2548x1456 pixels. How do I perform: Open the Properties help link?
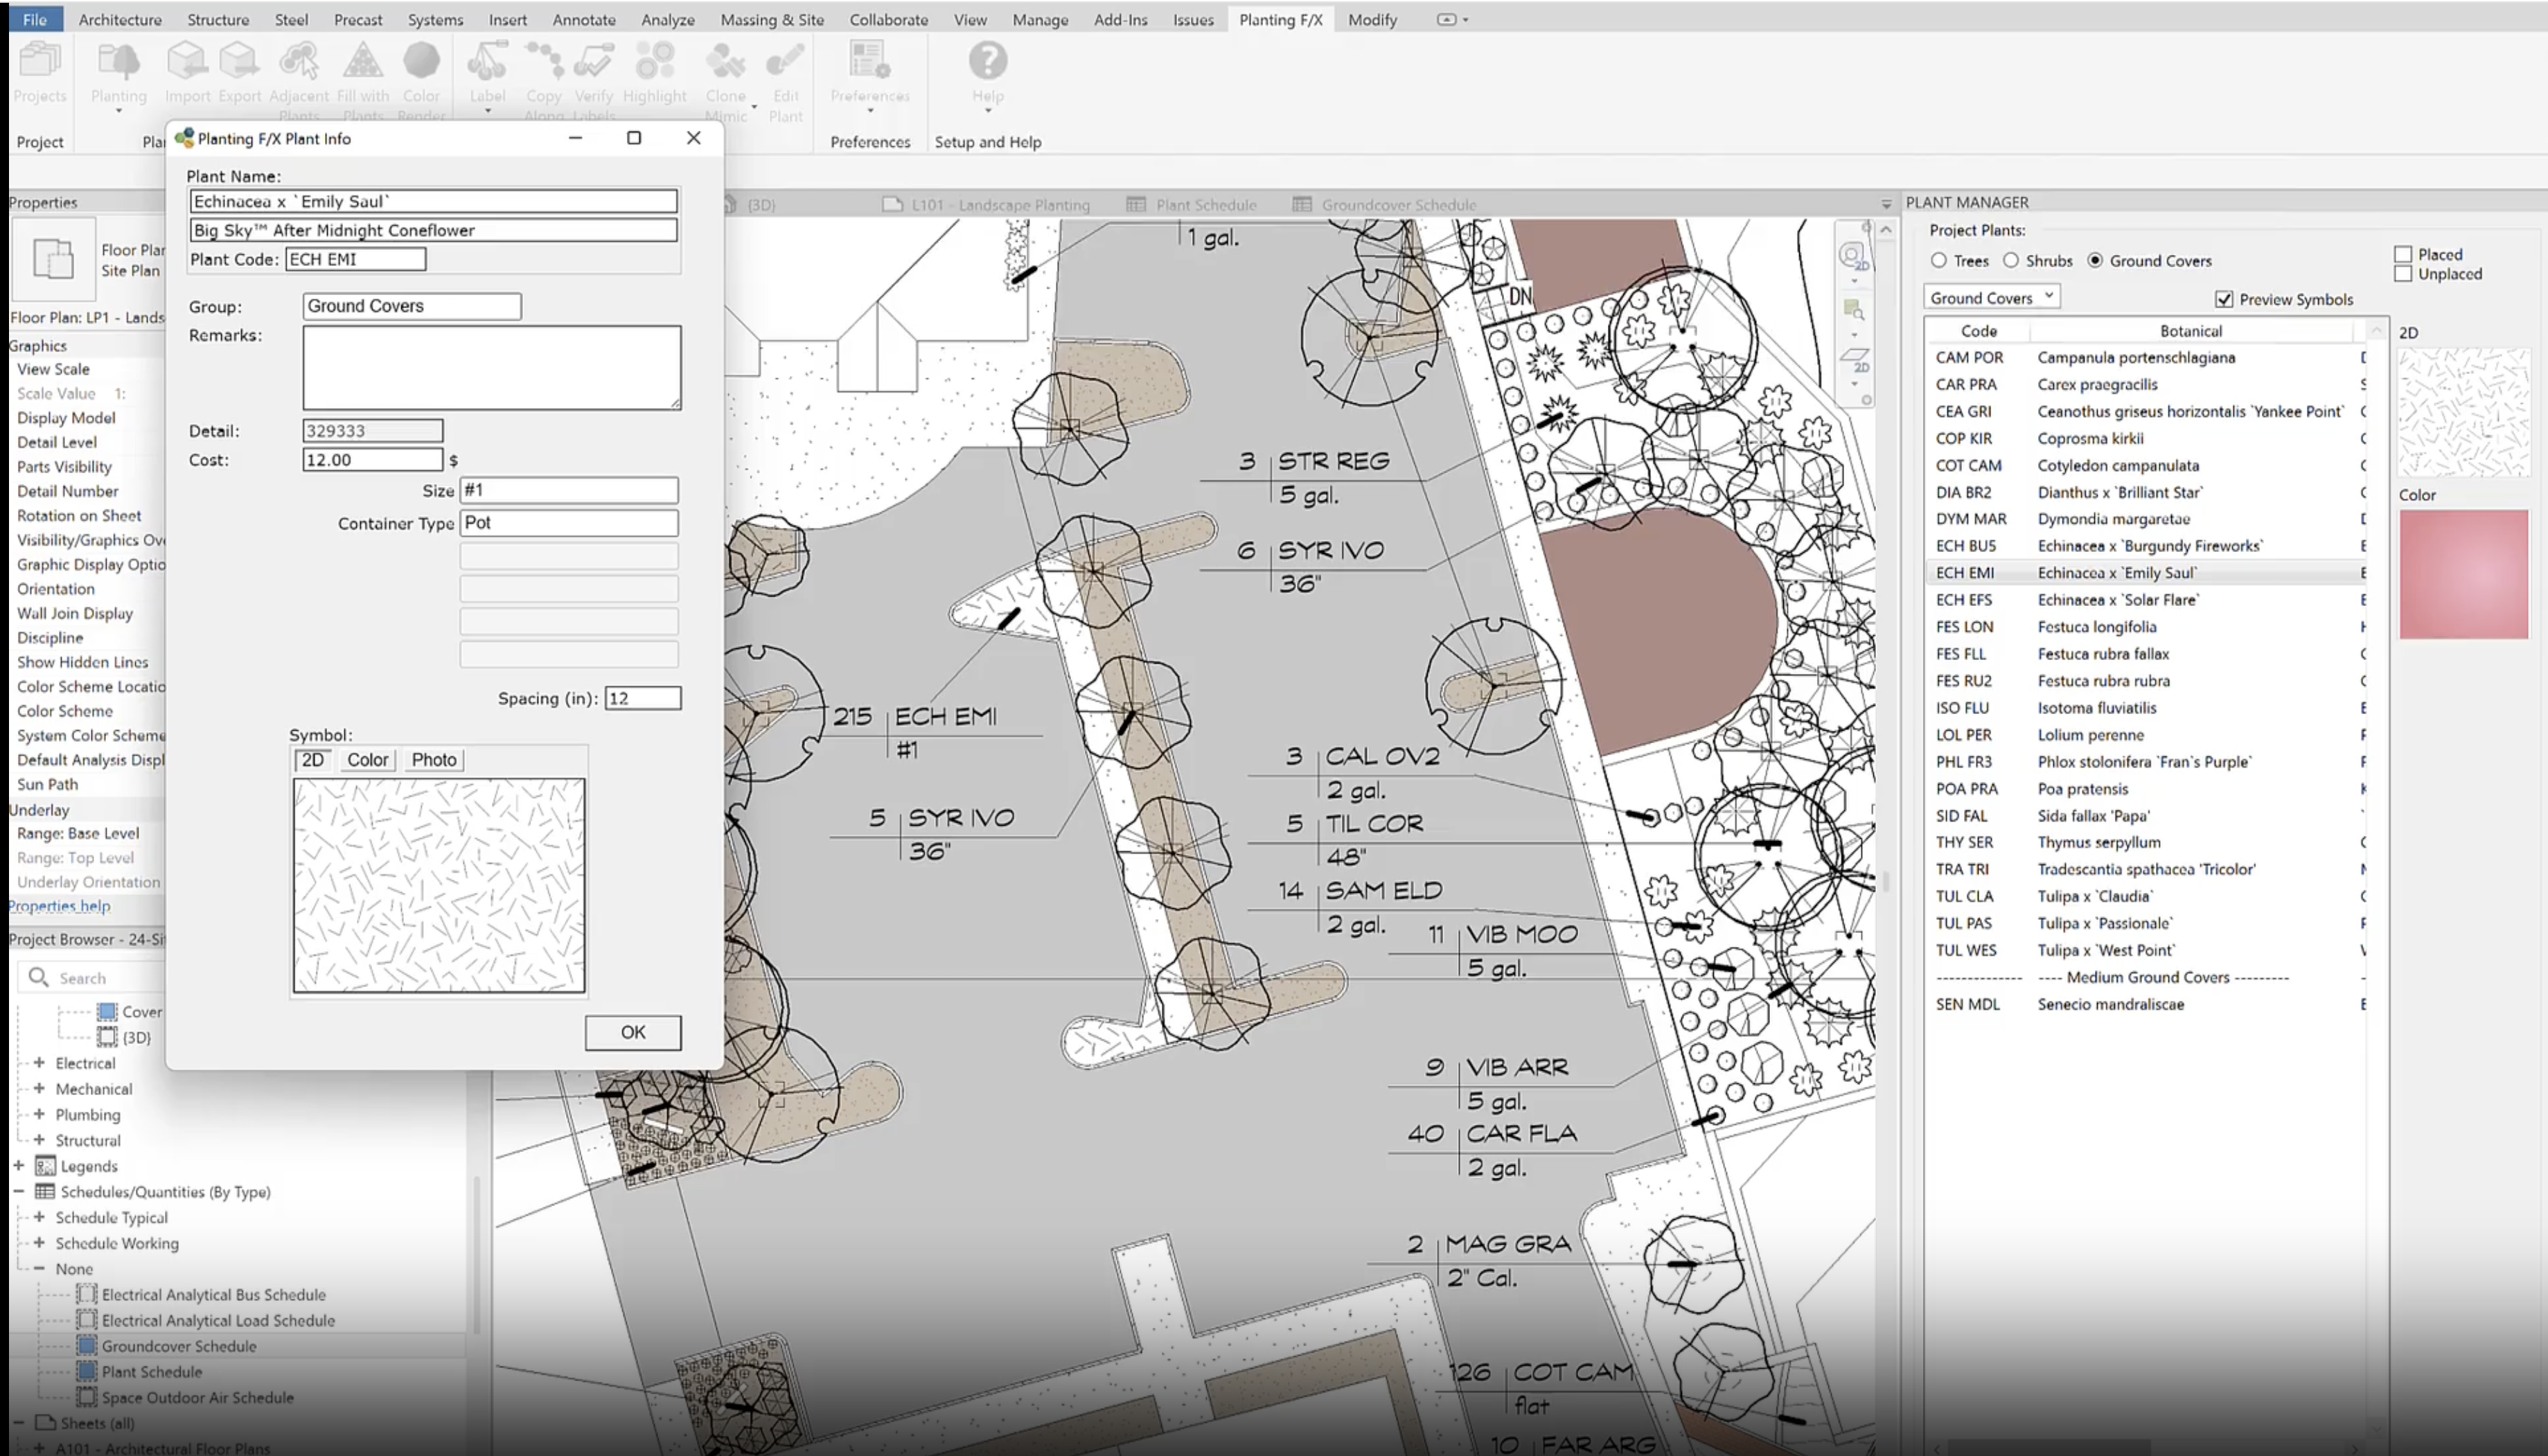[60, 906]
